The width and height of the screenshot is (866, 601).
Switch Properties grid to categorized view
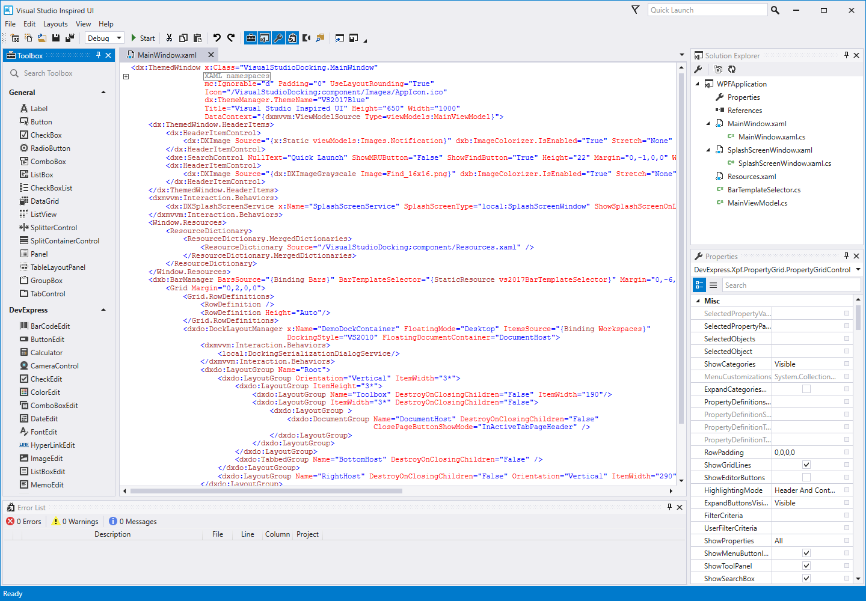699,285
